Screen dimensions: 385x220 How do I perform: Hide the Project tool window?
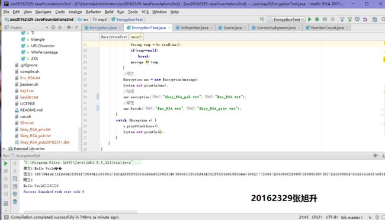77,27
